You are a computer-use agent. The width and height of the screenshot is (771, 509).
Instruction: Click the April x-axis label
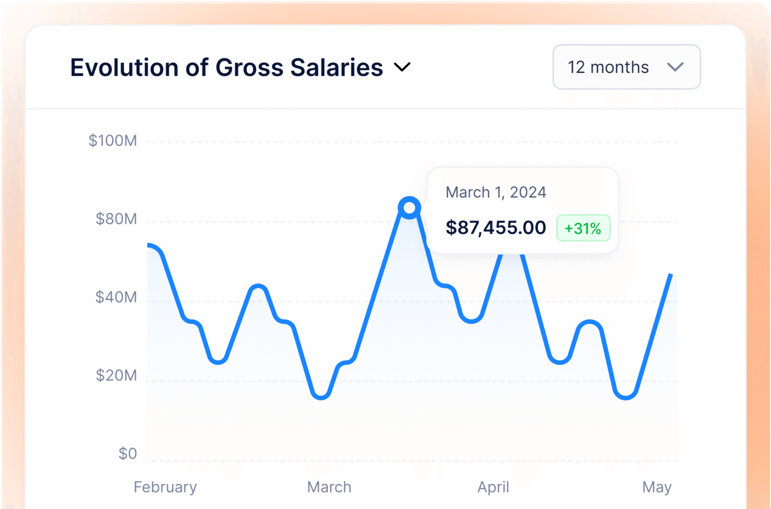click(x=493, y=487)
